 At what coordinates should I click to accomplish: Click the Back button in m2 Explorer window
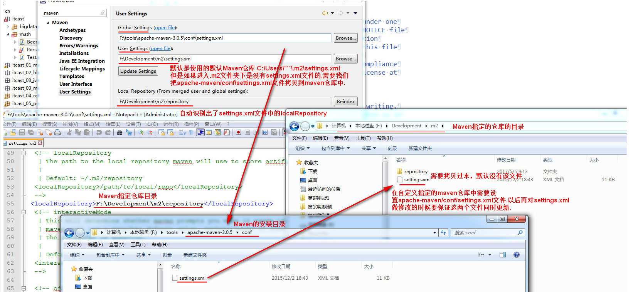(294, 126)
